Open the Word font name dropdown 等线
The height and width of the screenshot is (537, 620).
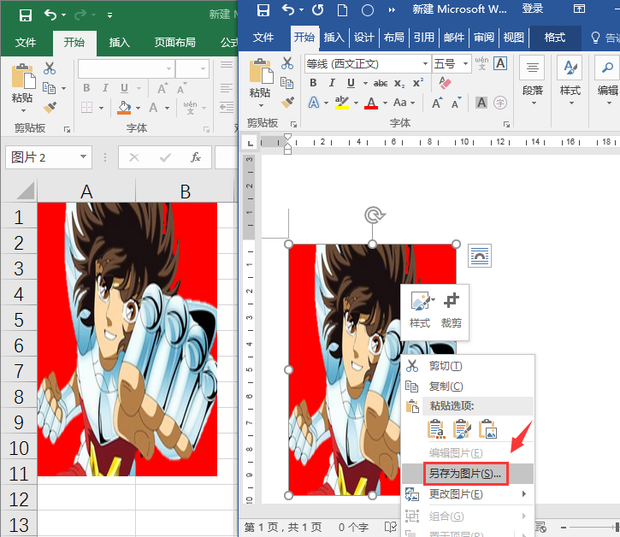pyautogui.click(x=425, y=63)
